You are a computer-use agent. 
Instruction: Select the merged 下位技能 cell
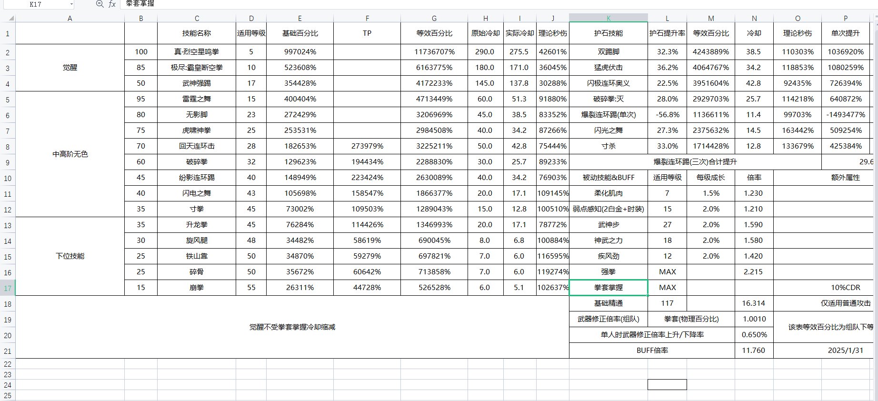pos(70,256)
